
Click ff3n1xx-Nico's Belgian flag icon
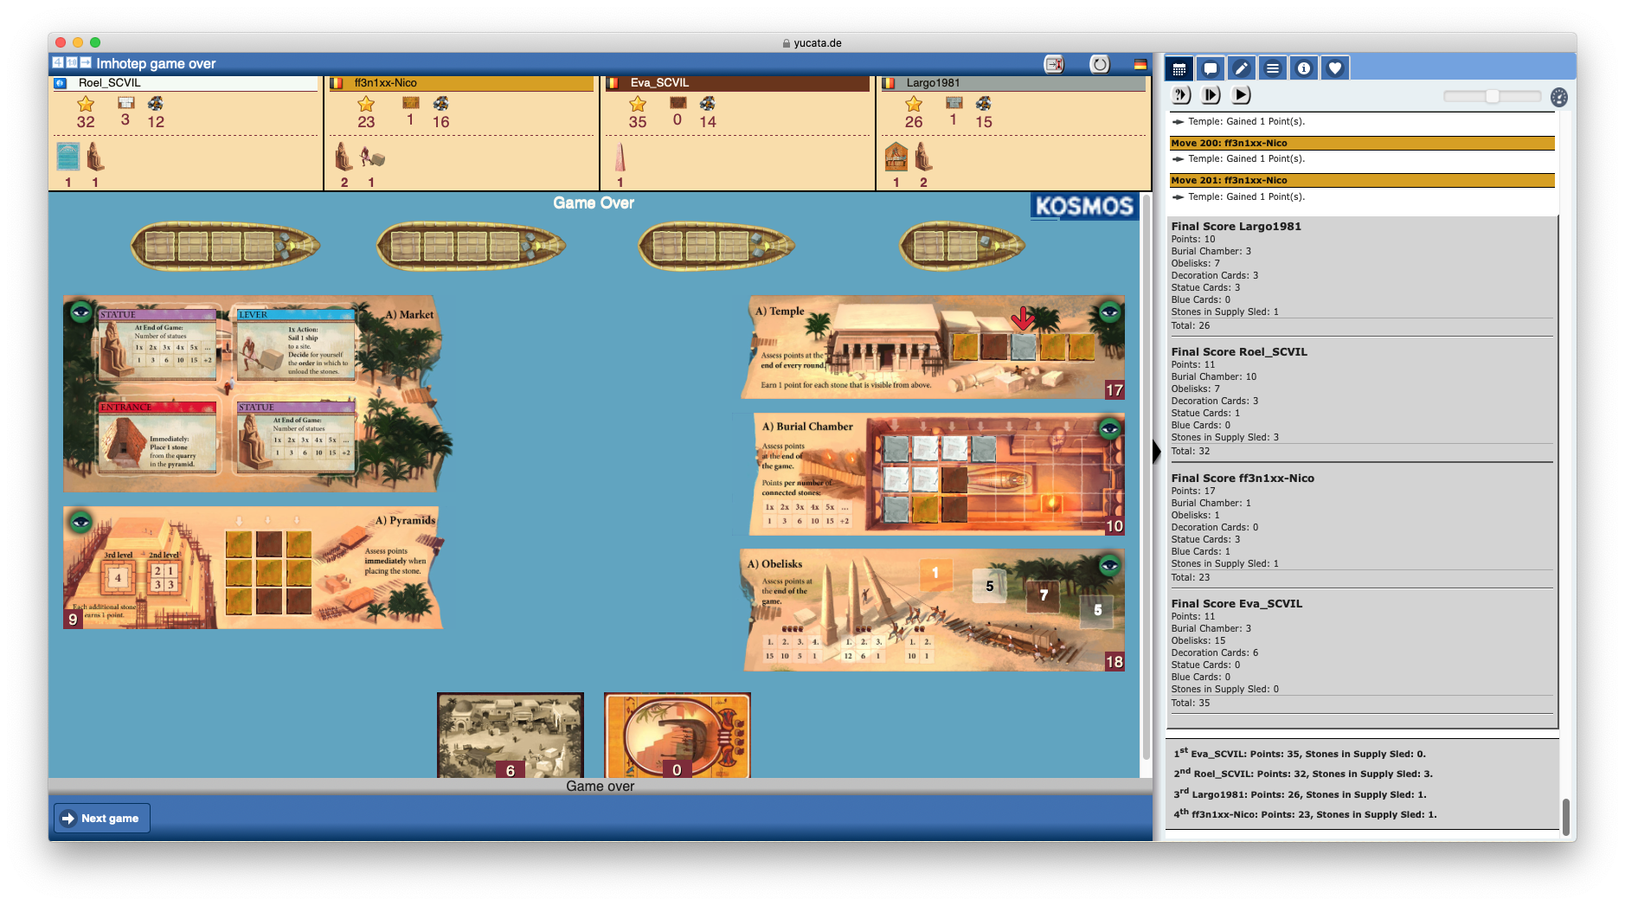pyautogui.click(x=337, y=83)
